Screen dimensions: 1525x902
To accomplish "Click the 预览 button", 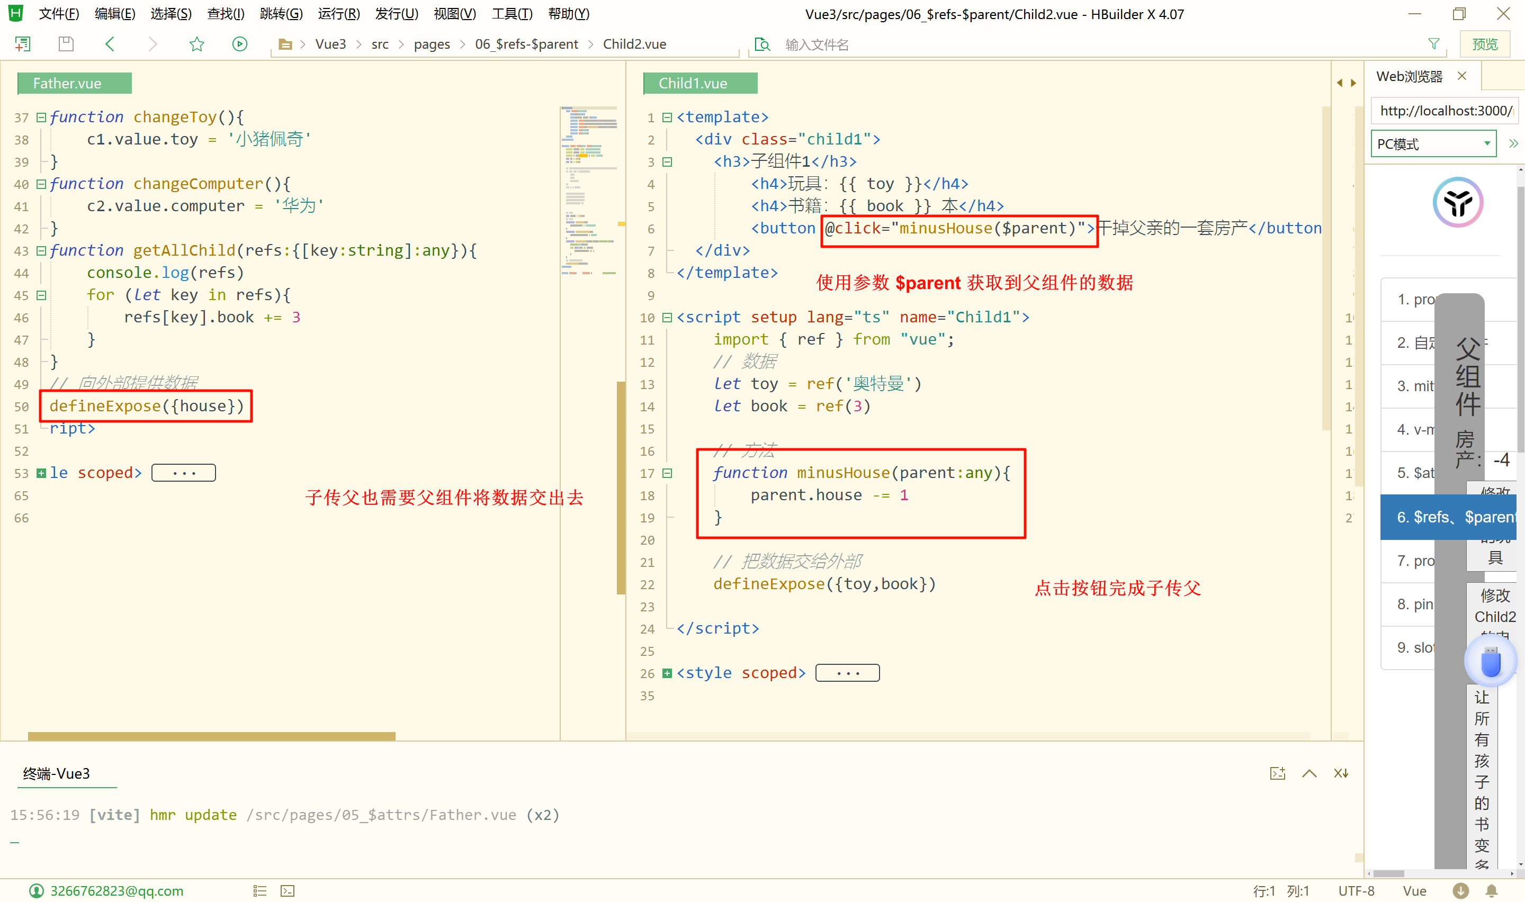I will (1484, 44).
